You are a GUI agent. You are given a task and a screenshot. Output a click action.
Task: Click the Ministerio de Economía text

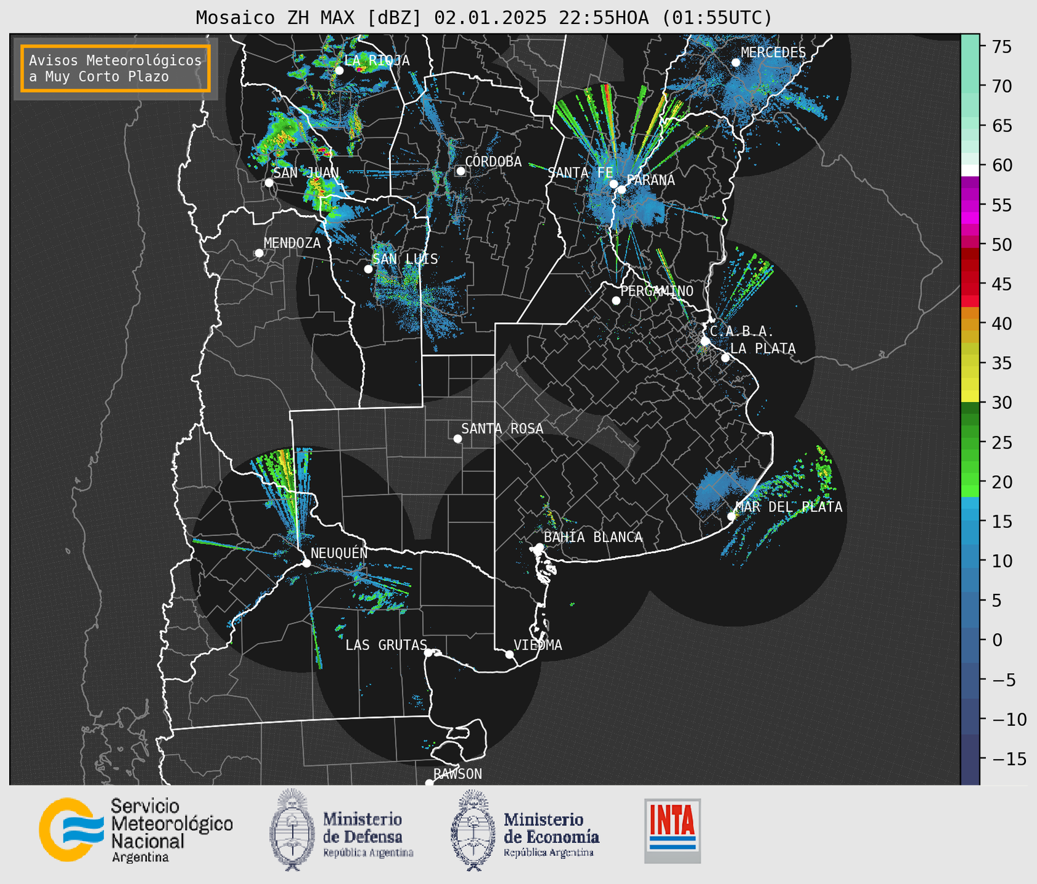551,828
